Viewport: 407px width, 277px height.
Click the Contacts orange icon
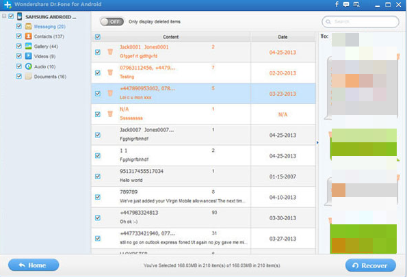pos(28,36)
